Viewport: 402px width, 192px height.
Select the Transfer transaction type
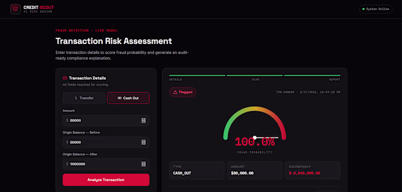84,98
